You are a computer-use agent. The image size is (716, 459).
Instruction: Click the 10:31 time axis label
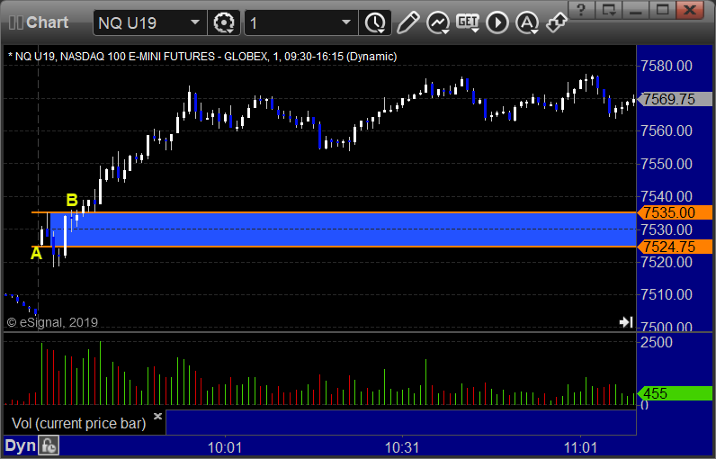pyautogui.click(x=402, y=447)
